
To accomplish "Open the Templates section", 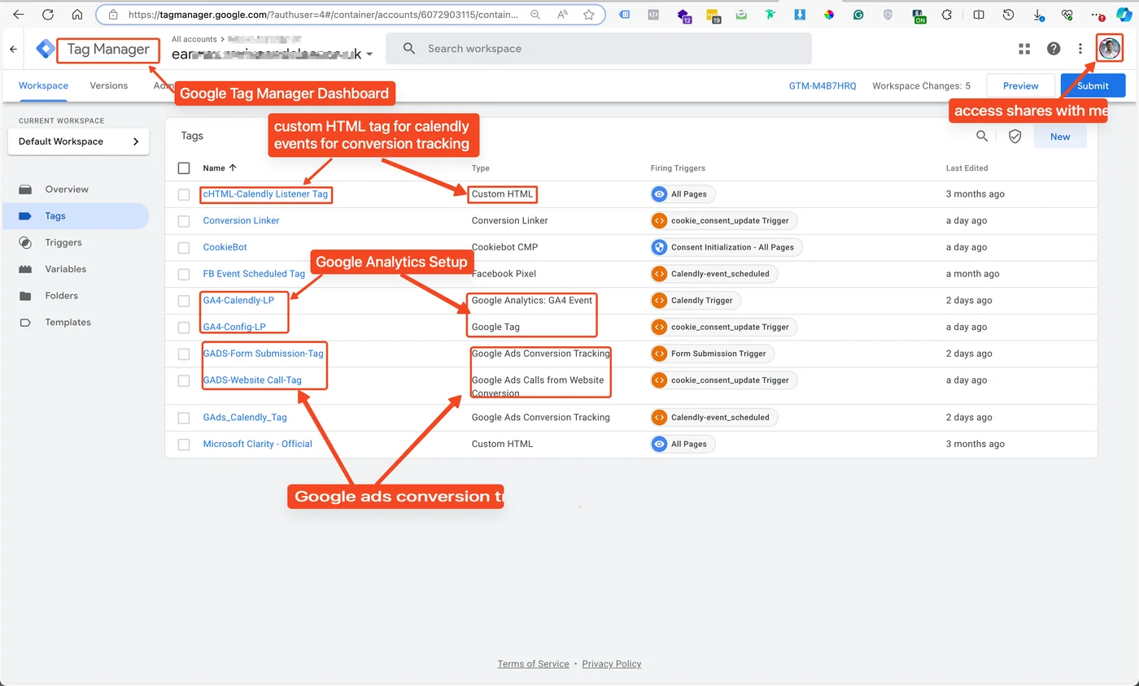I will tap(67, 322).
